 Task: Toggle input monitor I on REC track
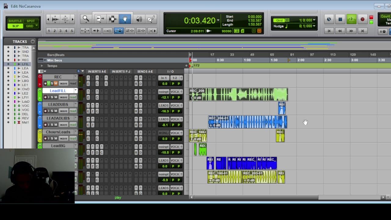pos(49,83)
